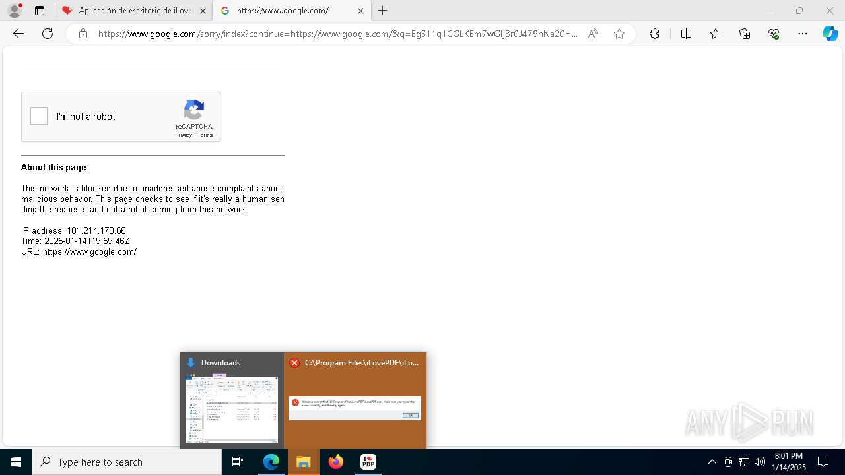Refresh the current page
845x475 pixels.
click(x=48, y=34)
